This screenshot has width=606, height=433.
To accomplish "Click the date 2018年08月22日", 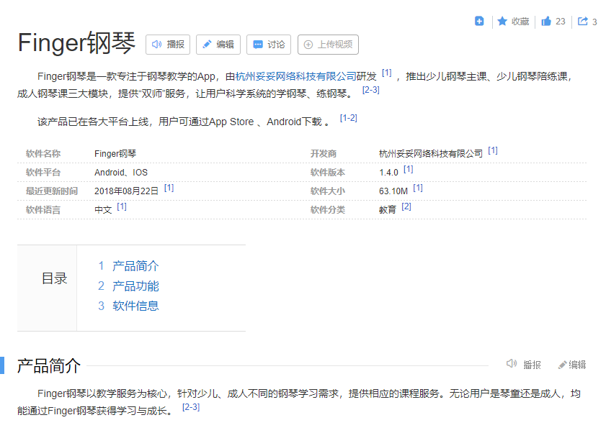I will tap(126, 191).
